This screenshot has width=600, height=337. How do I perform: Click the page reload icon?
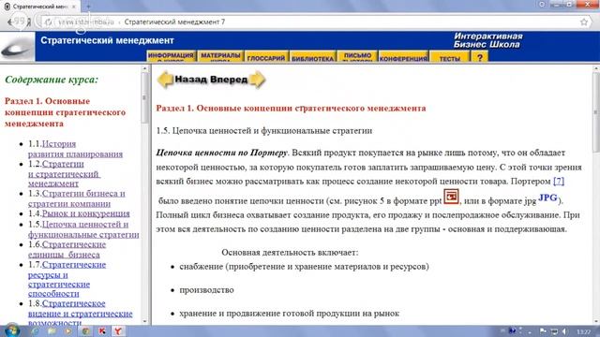point(48,22)
